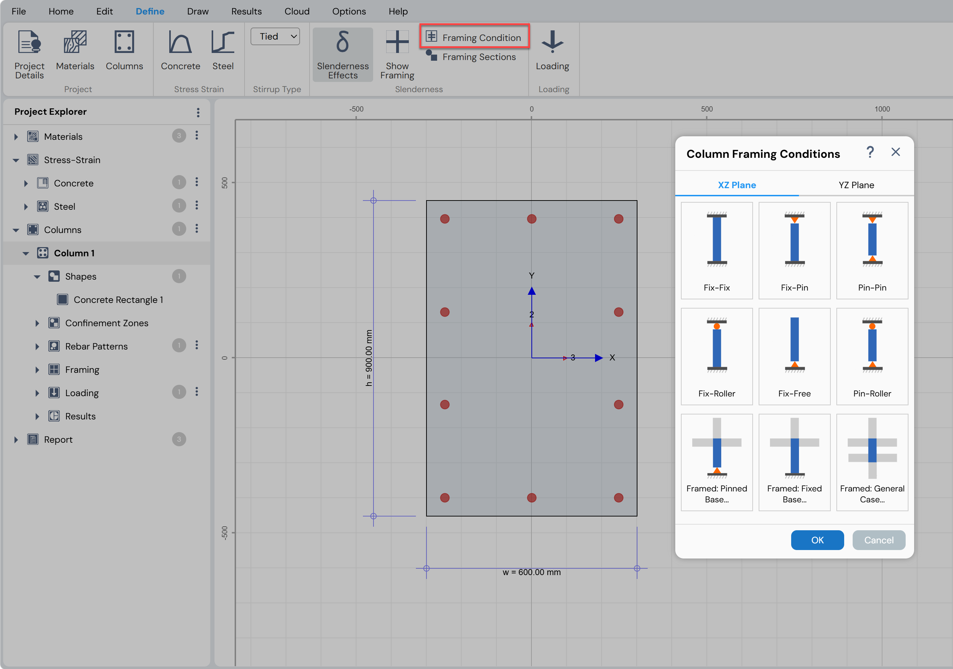Choose Framed: Fixed Base condition

coord(794,462)
